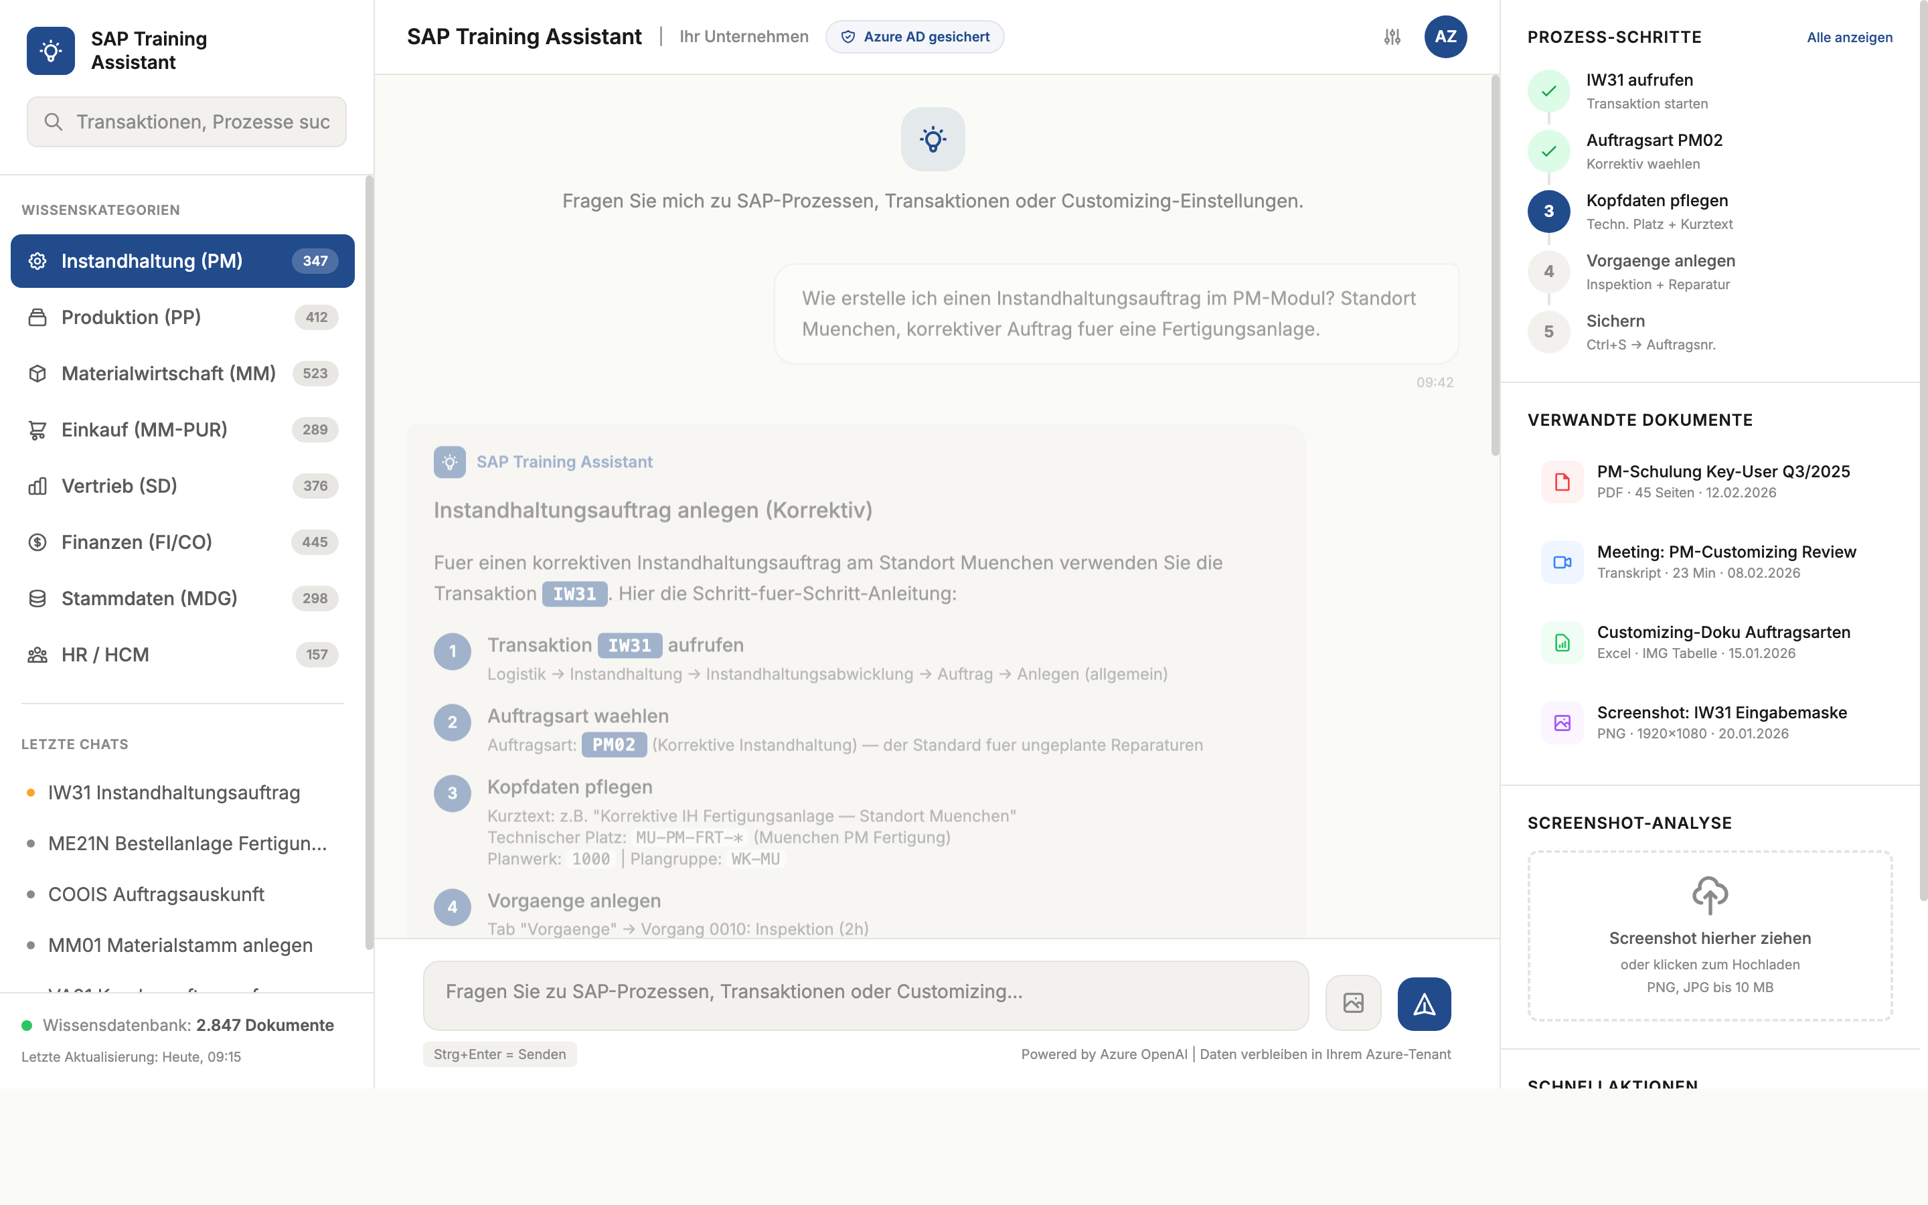Select the Finanzen (FI/CO) dollar icon
The height and width of the screenshot is (1205, 1928).
pyautogui.click(x=37, y=542)
